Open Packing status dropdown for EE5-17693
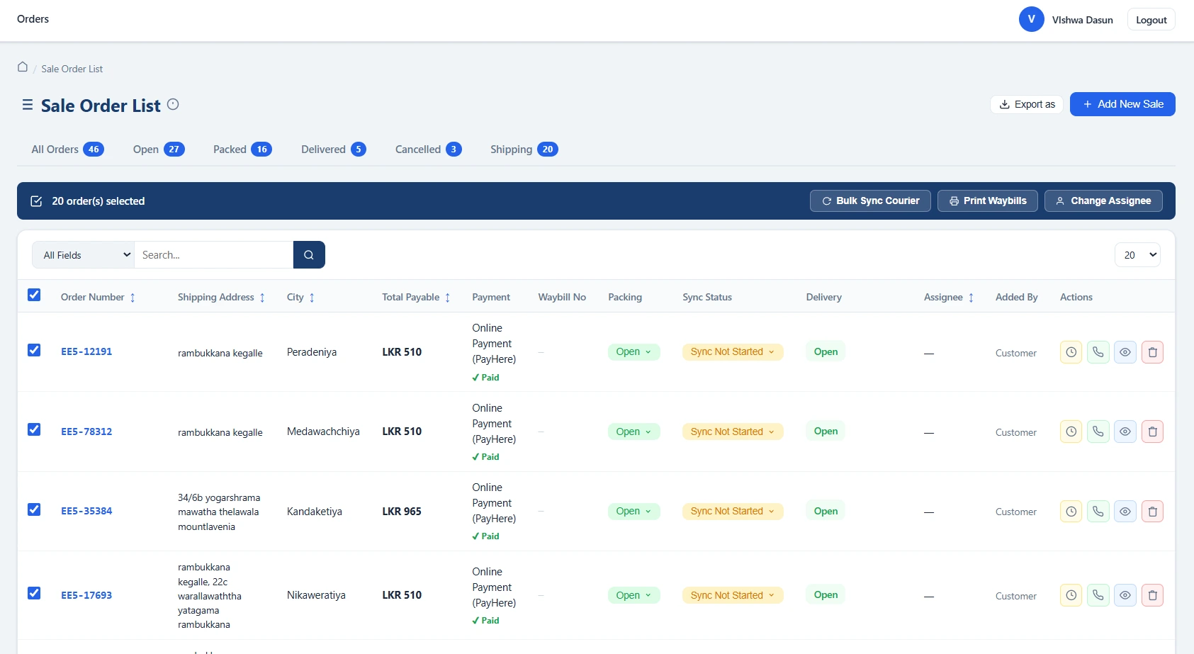This screenshot has height=654, width=1194. (633, 595)
